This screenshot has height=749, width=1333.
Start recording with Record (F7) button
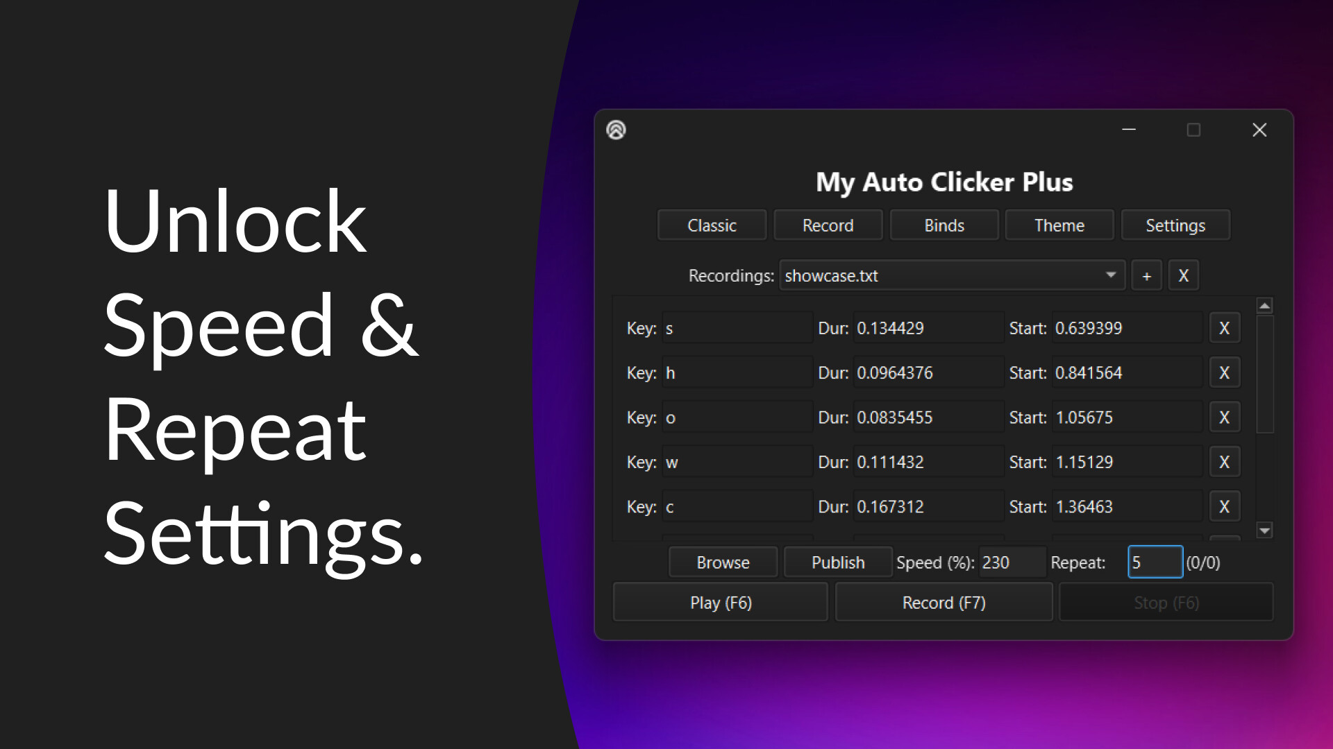(944, 603)
